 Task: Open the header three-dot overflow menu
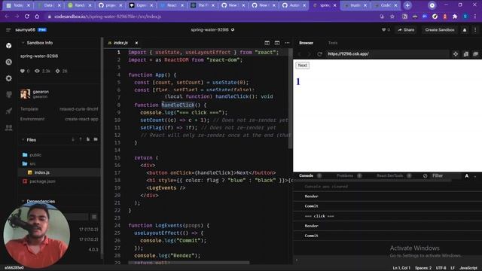(475, 30)
